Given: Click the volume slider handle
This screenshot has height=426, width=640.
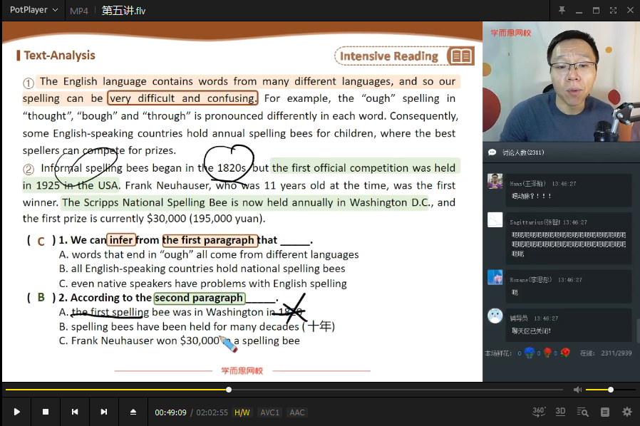Looking at the screenshot, I should 611,390.
